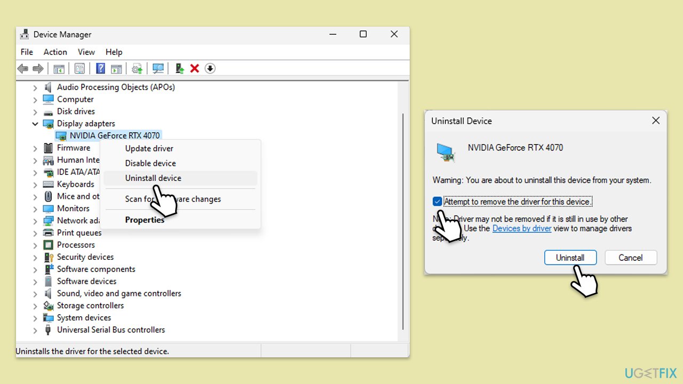Image resolution: width=683 pixels, height=384 pixels.
Task: Click the USB icon beside Universal Serial Bus controllers
Action: (49, 330)
